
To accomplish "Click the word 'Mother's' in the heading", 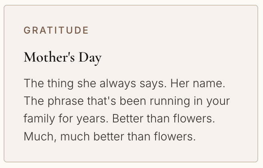I will [x=49, y=57].
